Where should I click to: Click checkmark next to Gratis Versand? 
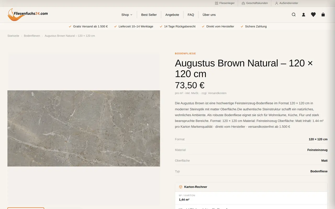[x=70, y=26]
